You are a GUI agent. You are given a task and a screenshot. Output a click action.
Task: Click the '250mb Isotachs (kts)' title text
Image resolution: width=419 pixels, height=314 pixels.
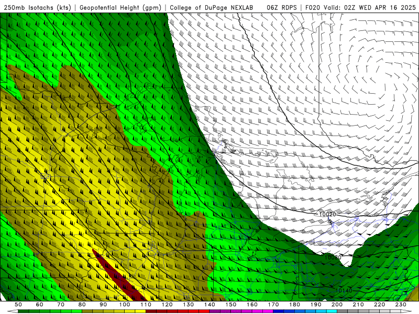(x=37, y=8)
